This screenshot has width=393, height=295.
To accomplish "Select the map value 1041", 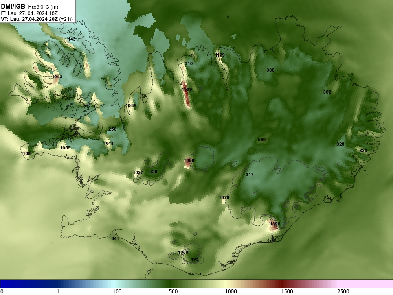I will tap(108, 143).
